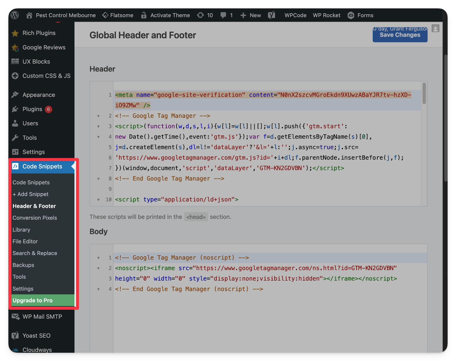This screenshot has width=456, height=361.
Task: Click the Save Changes button
Action: coord(400,35)
